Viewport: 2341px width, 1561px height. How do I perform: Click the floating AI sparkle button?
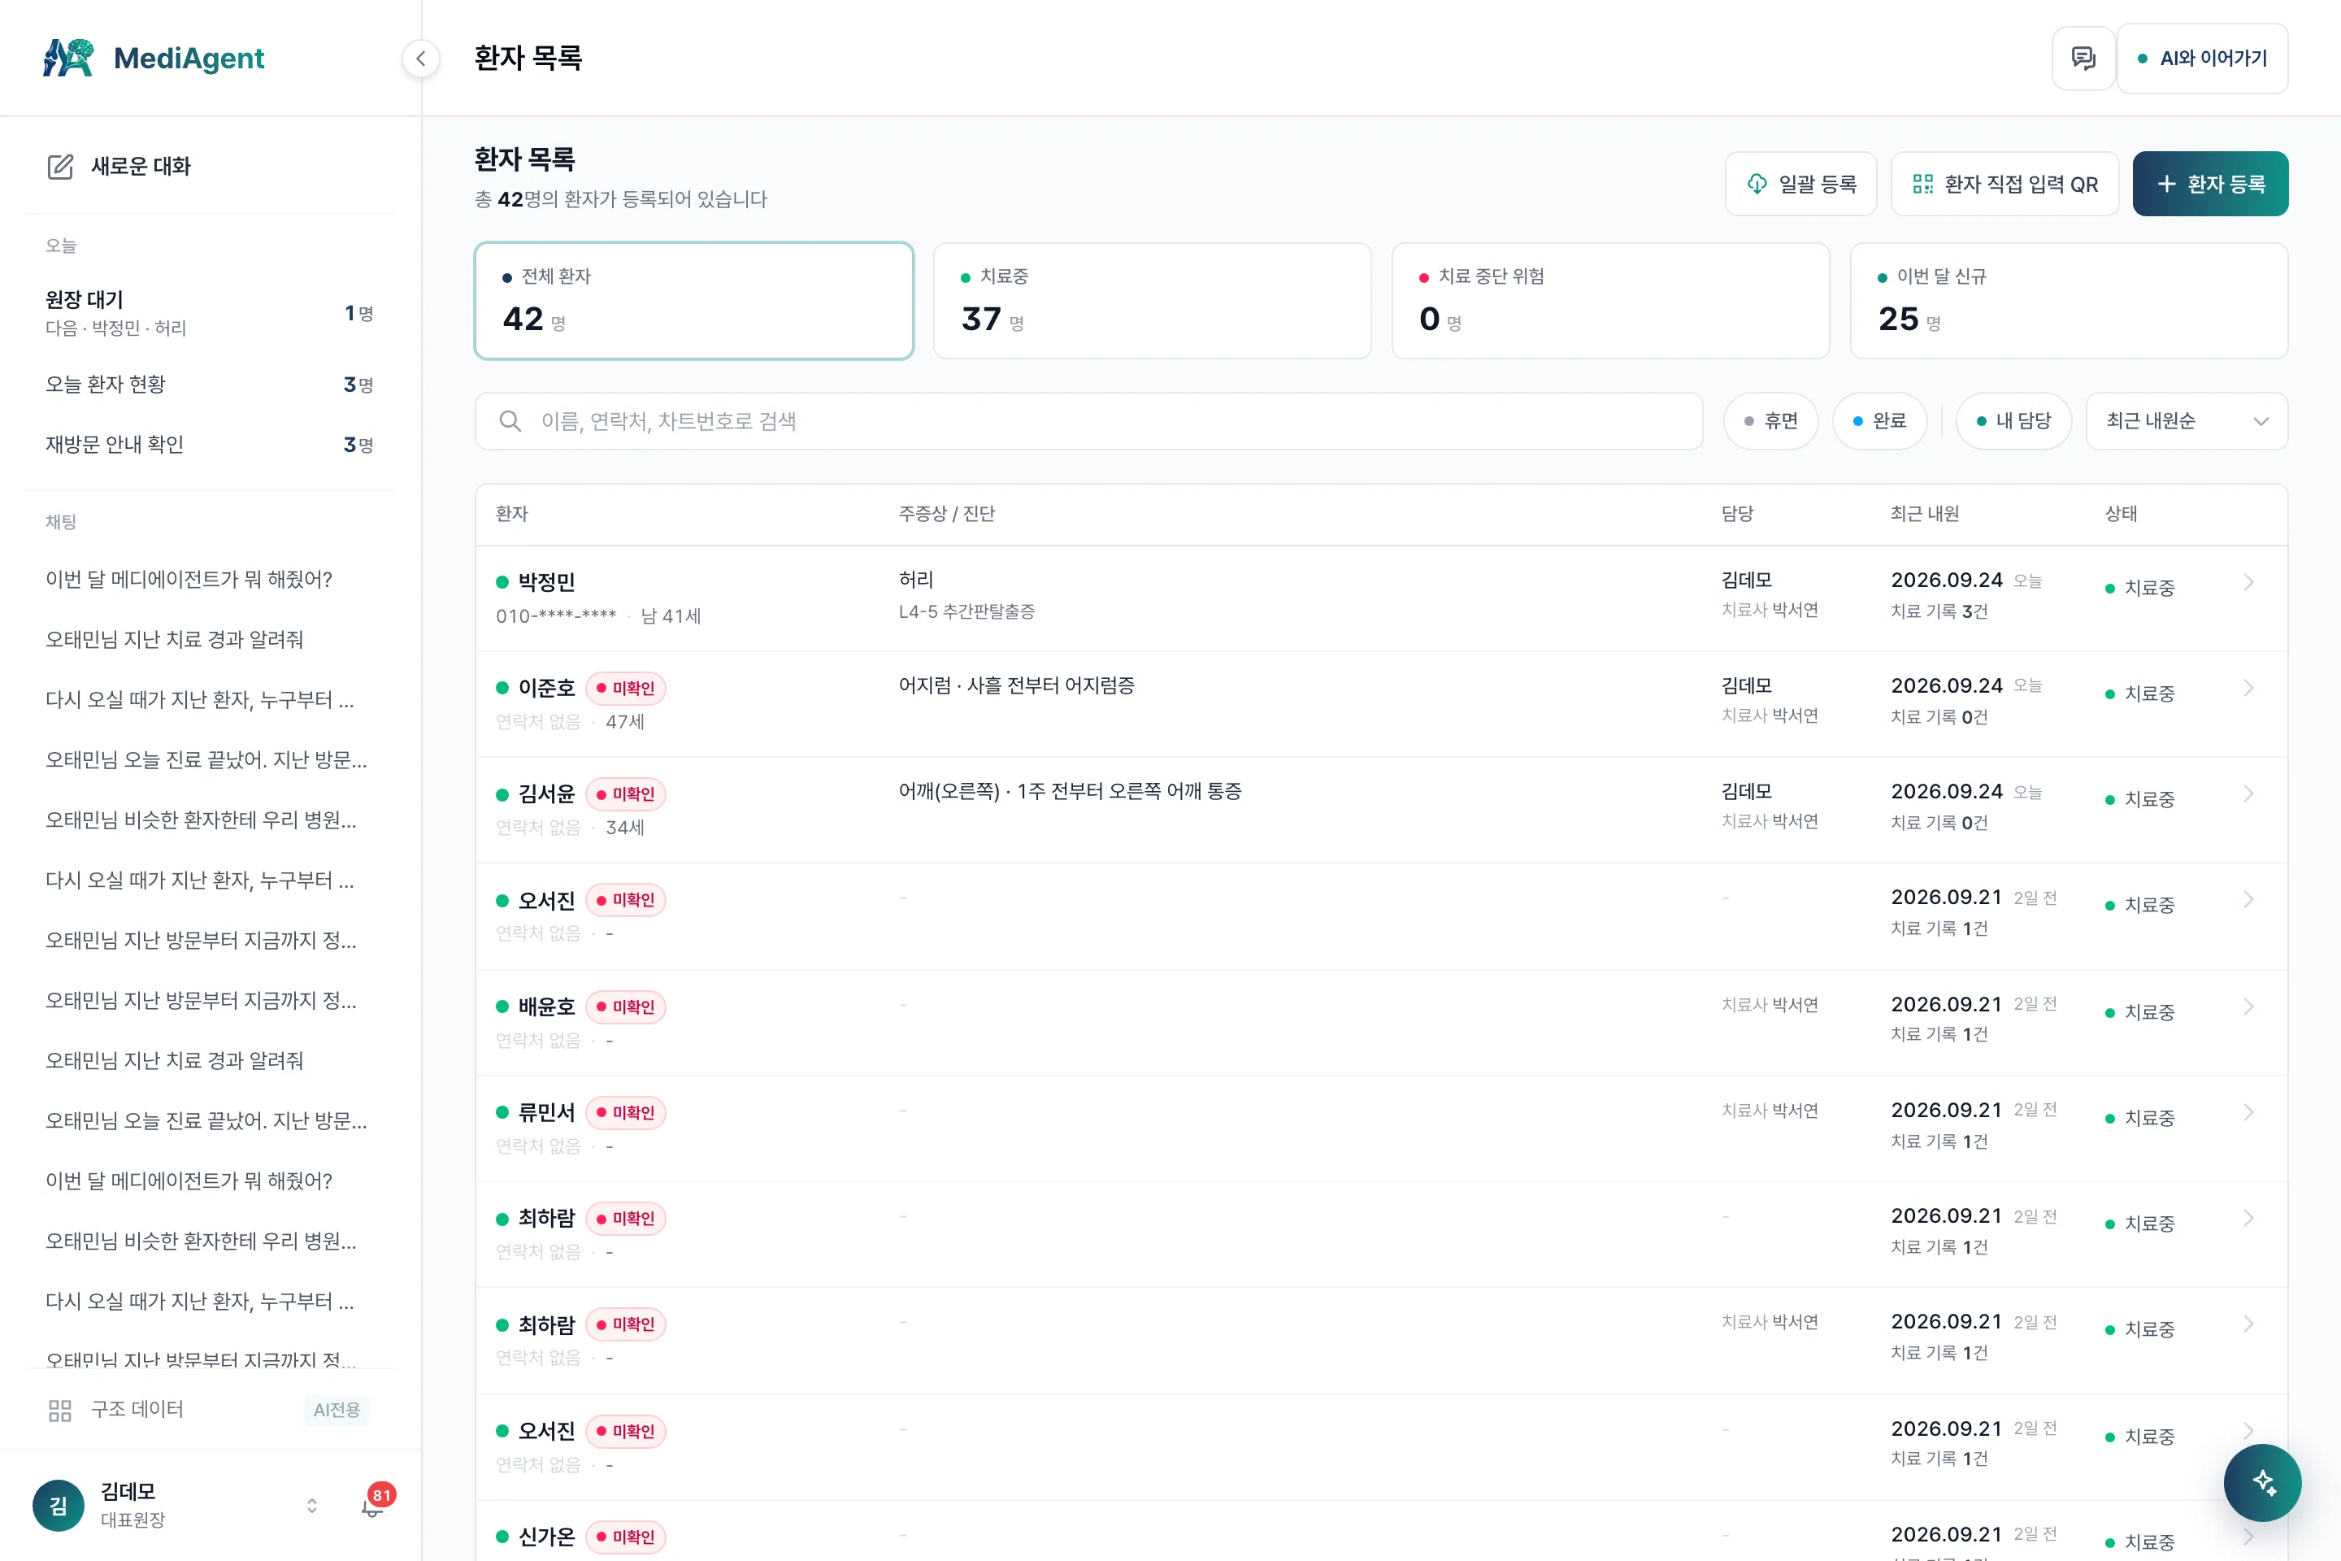[x=2262, y=1482]
